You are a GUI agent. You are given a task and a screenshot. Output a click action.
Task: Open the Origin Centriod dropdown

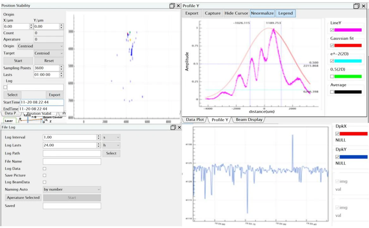(x=40, y=46)
